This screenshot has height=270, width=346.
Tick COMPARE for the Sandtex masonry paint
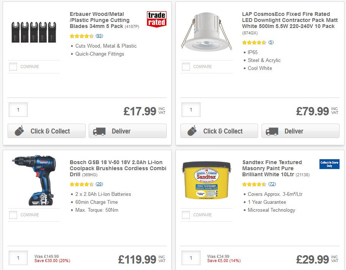click(185, 215)
